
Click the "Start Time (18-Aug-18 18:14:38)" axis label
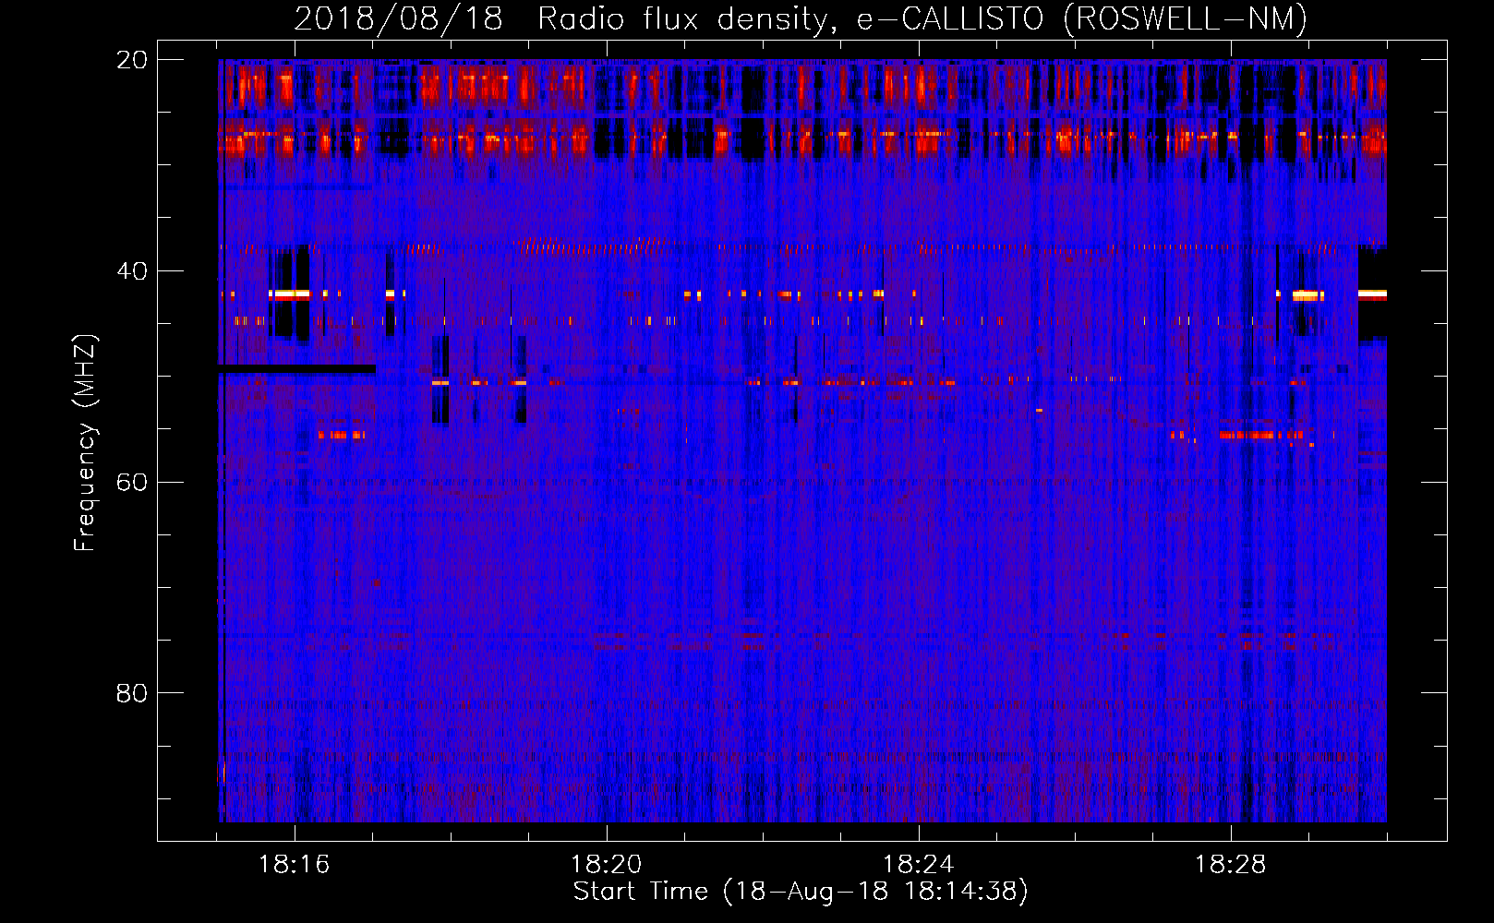[801, 892]
